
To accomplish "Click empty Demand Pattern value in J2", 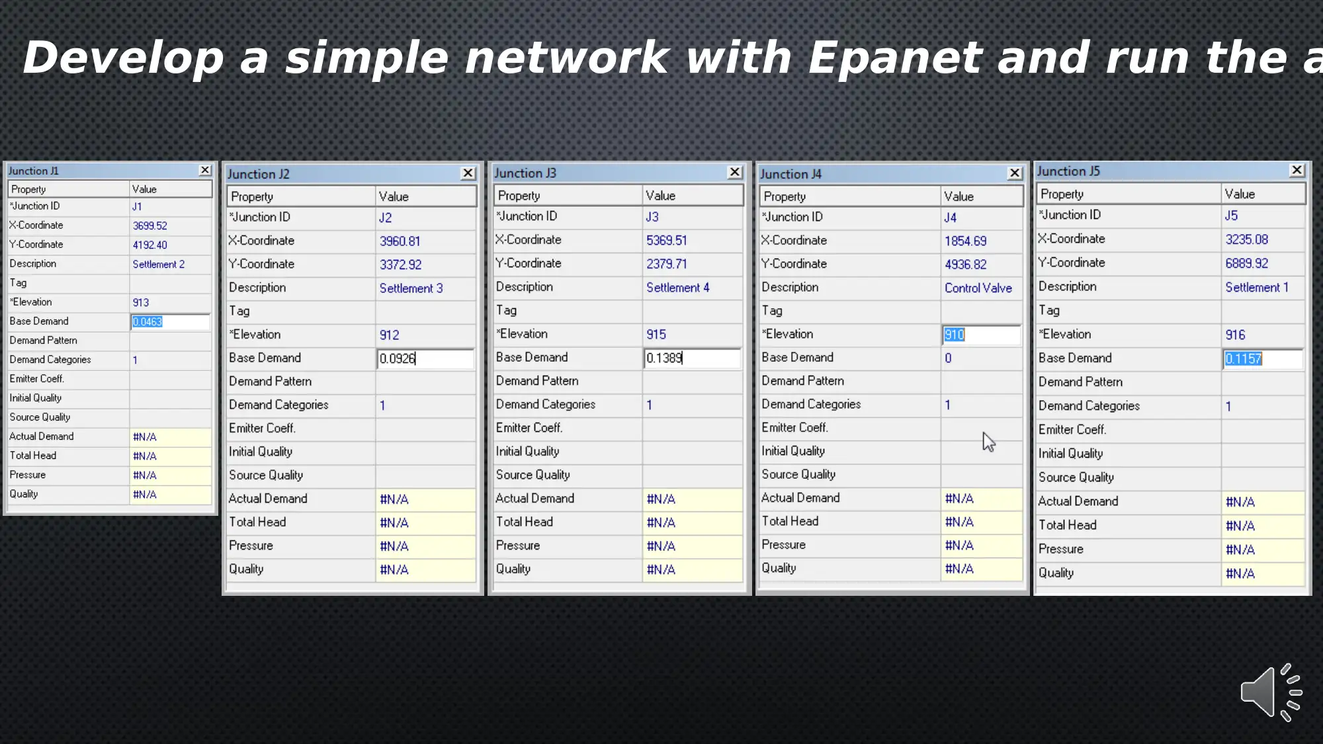I will (425, 382).
